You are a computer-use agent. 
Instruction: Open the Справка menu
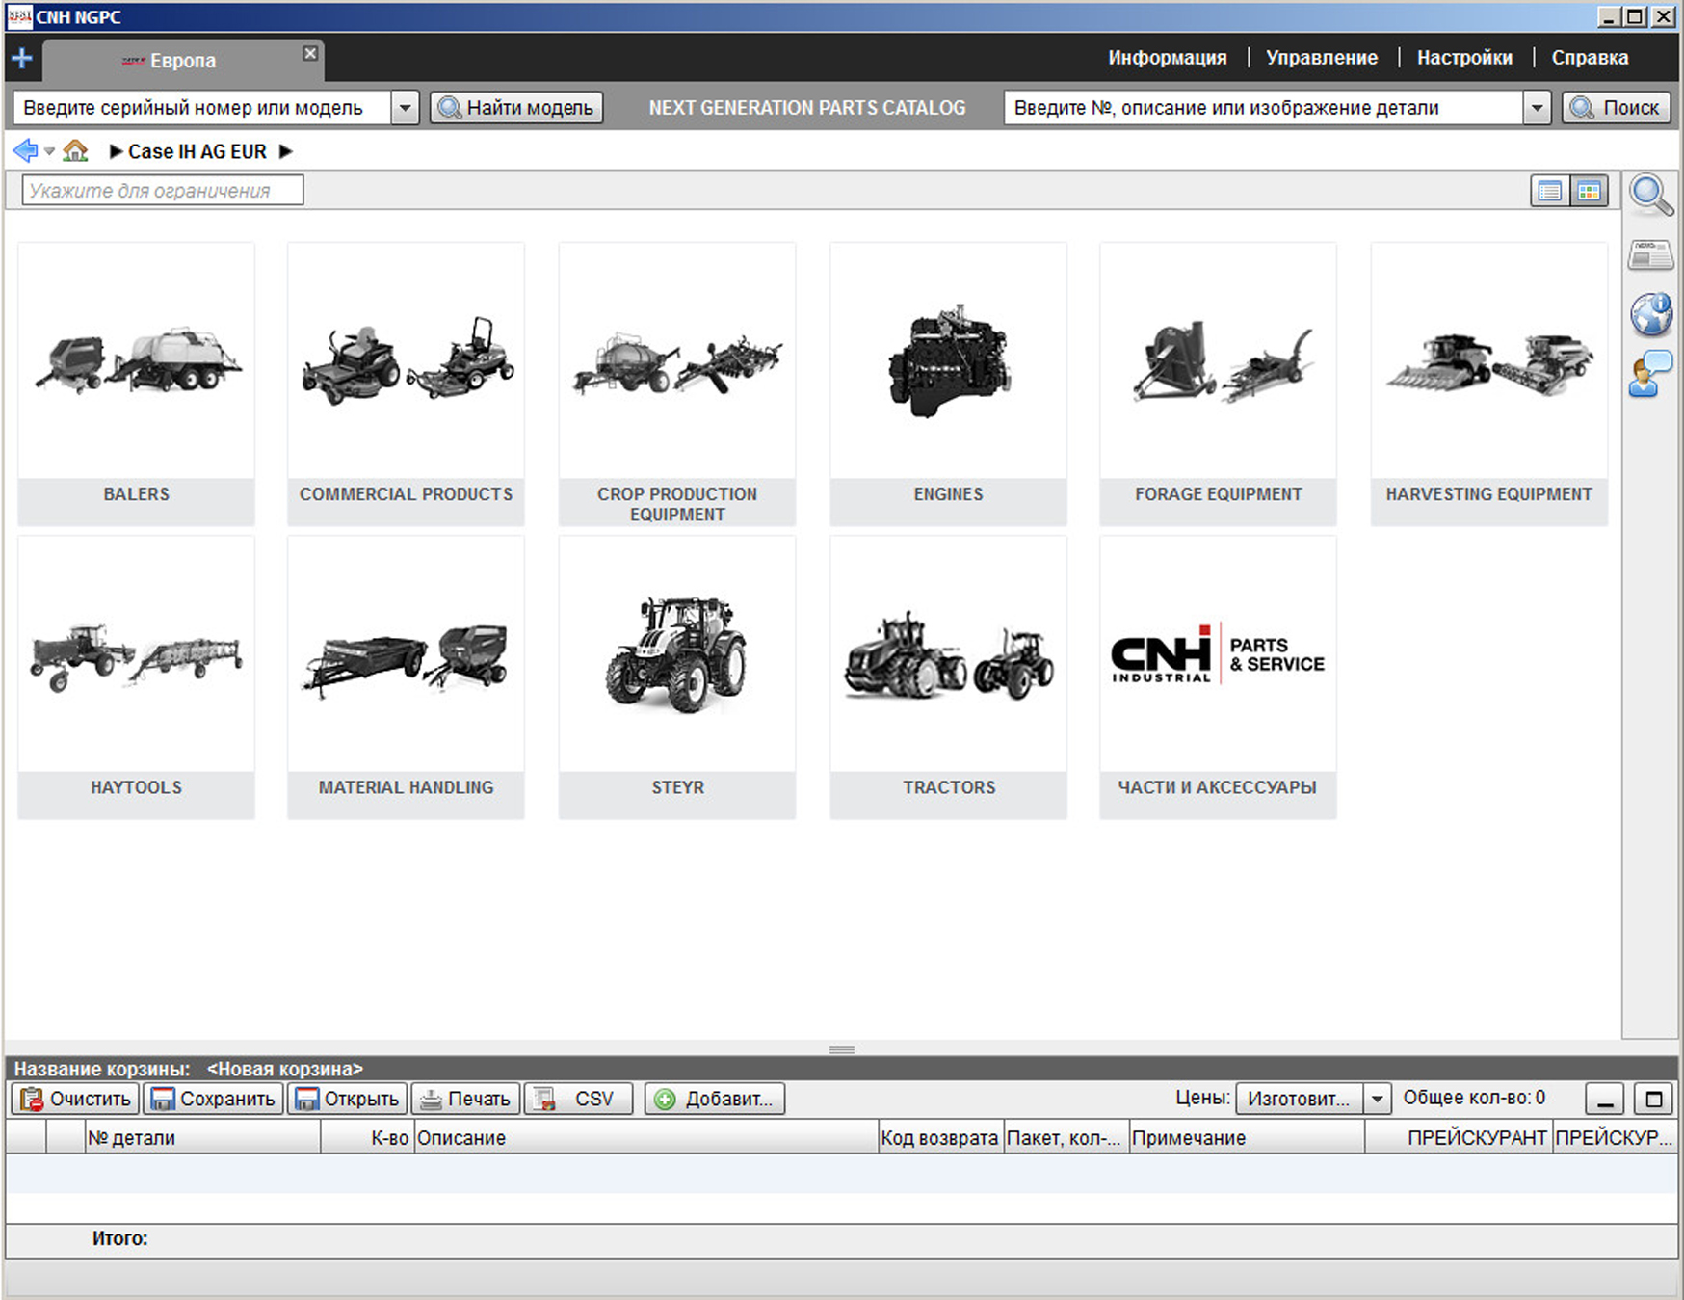click(1589, 58)
